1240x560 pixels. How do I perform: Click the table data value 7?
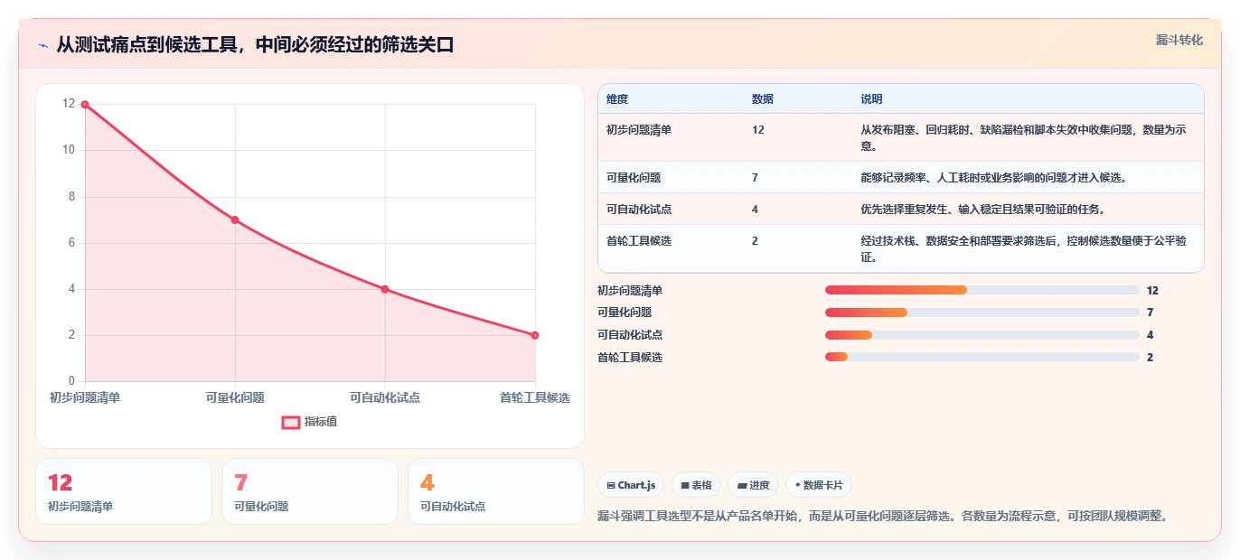pos(755,178)
